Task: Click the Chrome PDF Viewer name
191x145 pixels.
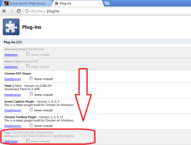Action: pos(18,74)
